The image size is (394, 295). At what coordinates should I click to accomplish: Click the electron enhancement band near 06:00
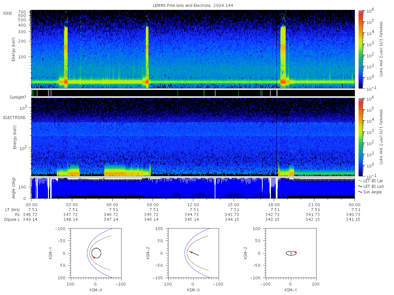coord(127,171)
